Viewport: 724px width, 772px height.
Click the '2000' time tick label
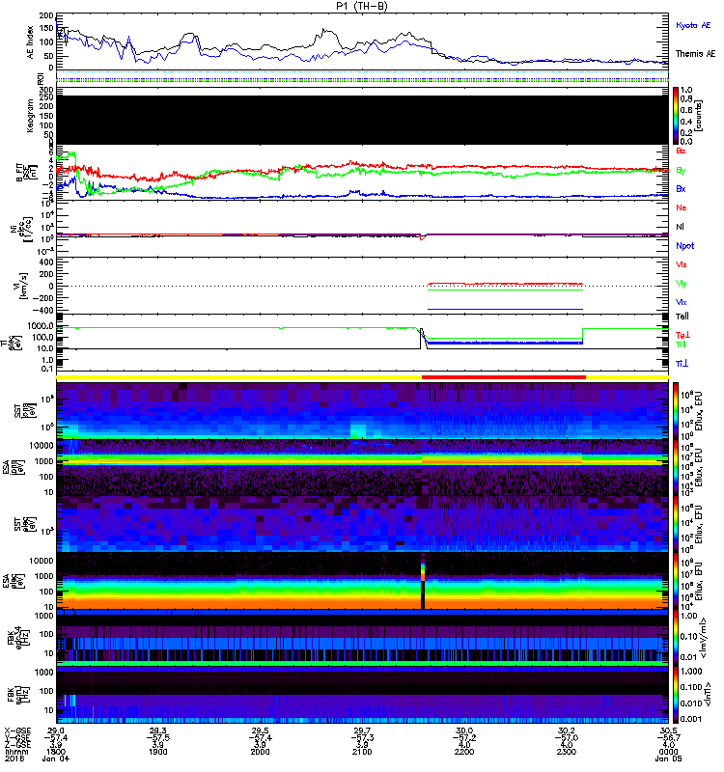[260, 752]
